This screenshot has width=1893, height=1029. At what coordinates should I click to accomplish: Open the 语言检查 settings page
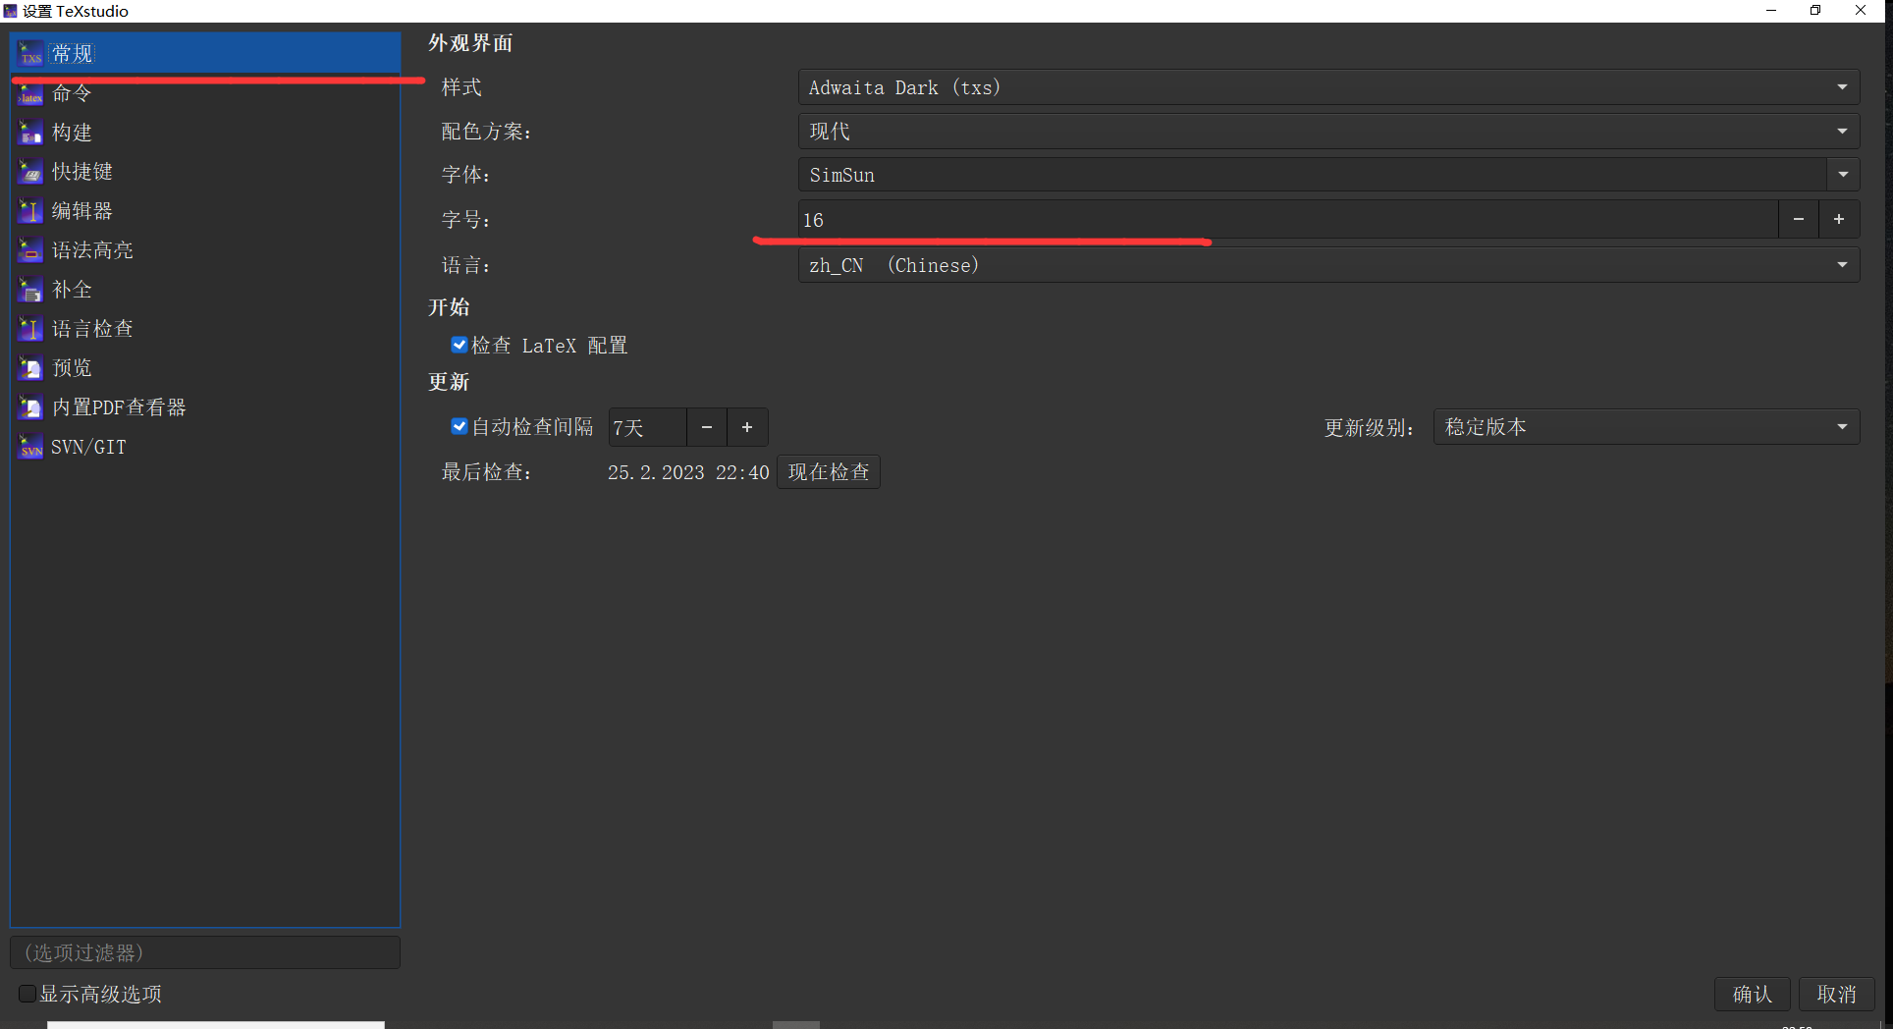point(205,329)
